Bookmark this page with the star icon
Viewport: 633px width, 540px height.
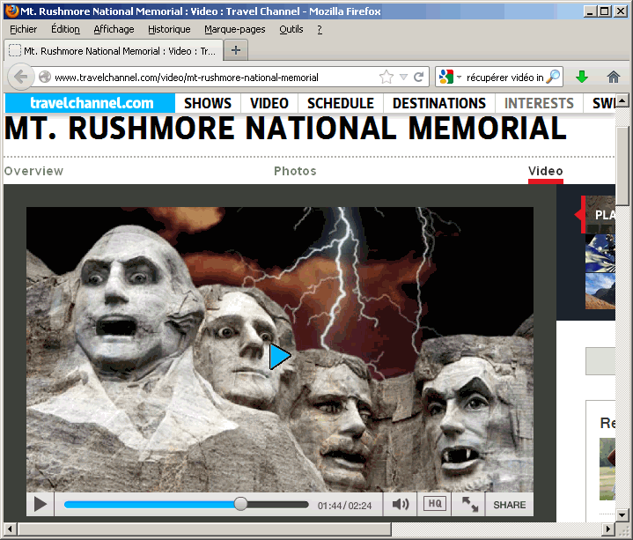(386, 77)
